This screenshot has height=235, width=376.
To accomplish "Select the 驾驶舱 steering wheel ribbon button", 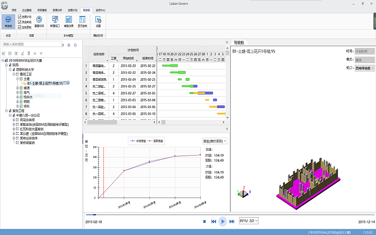I will click(x=8, y=21).
